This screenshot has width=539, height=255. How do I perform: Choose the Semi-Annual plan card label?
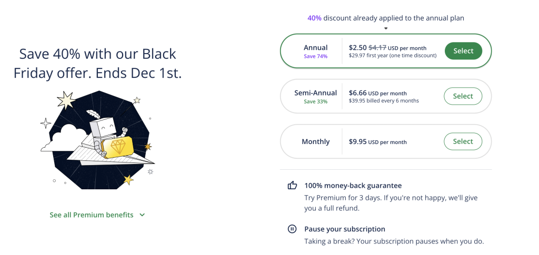point(316,93)
